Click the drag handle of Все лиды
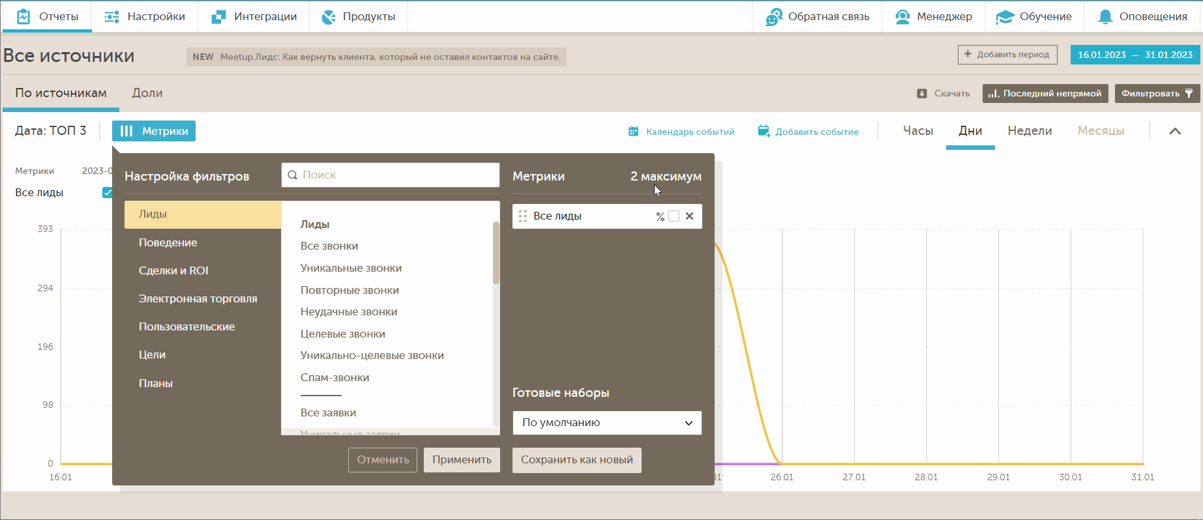This screenshot has height=520, width=1203. tap(522, 216)
